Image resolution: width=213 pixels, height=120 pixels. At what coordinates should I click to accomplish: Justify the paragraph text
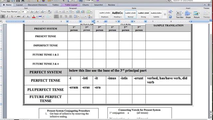pos(70,16)
